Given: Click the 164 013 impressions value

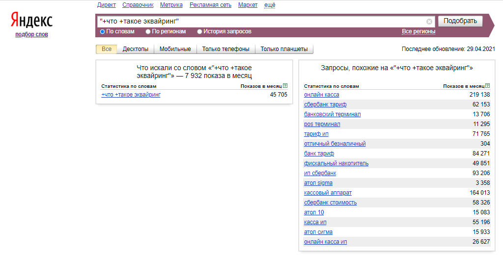Looking at the screenshot, I should [x=479, y=193].
